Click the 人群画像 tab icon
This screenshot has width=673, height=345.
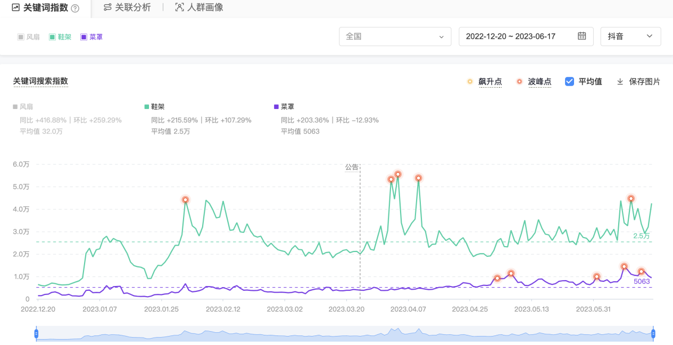180,7
